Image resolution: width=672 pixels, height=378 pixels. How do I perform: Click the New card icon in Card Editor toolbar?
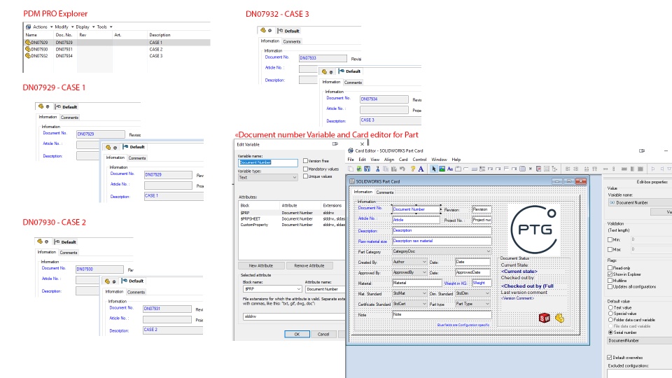tap(351, 169)
